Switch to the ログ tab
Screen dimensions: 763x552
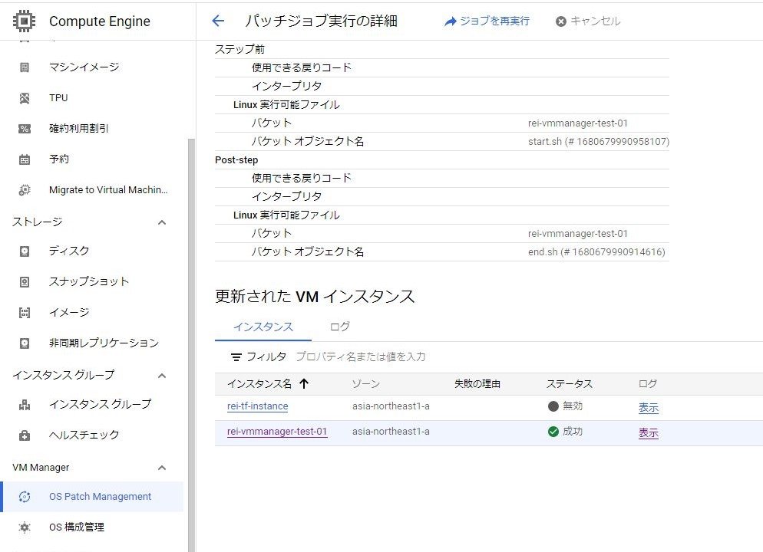339,327
